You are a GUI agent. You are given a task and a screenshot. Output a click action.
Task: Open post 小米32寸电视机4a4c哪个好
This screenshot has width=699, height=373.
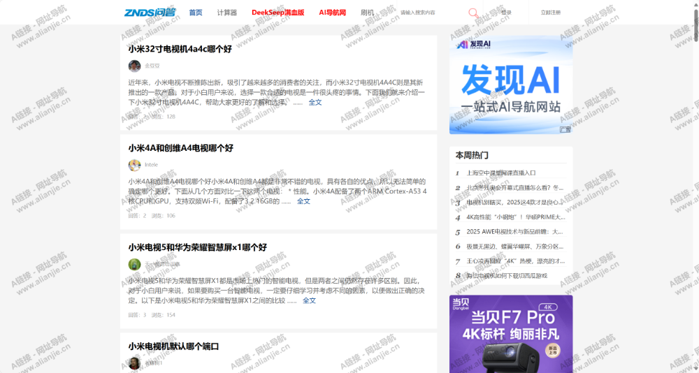coord(180,49)
